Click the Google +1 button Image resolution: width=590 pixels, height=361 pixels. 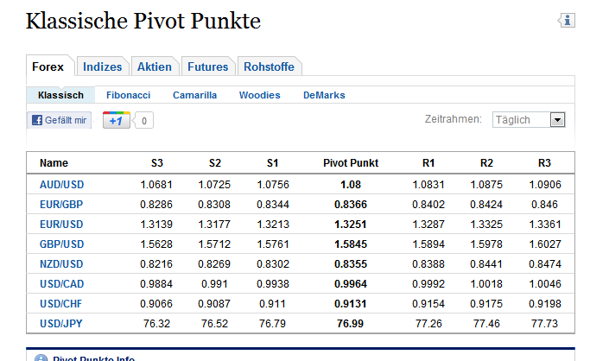click(x=115, y=121)
